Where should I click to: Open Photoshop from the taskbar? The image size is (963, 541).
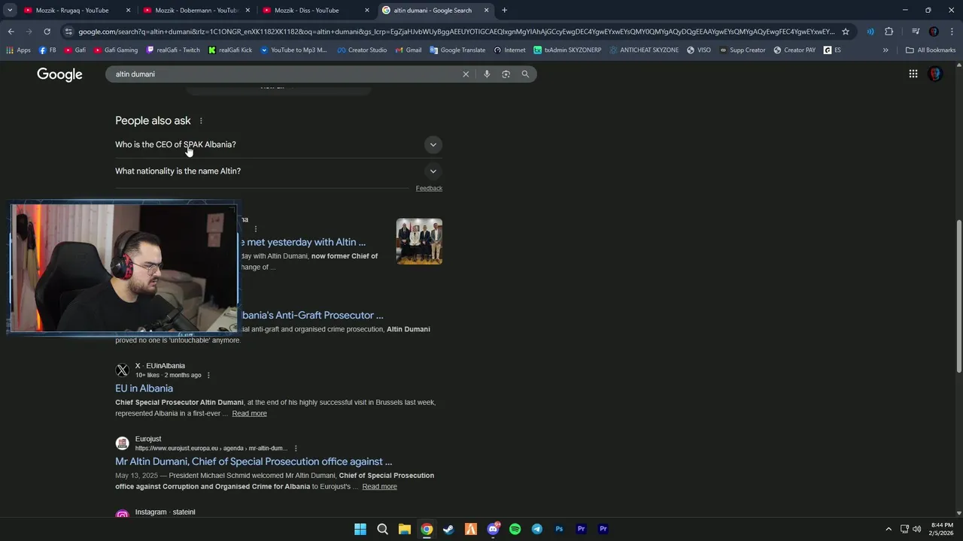tap(559, 529)
